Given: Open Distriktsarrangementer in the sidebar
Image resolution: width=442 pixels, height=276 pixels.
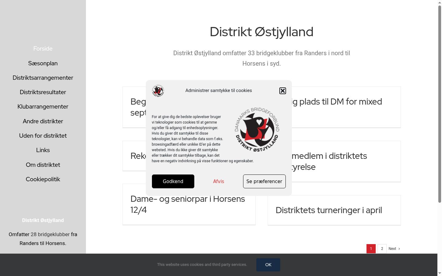Looking at the screenshot, I should 43,78.
